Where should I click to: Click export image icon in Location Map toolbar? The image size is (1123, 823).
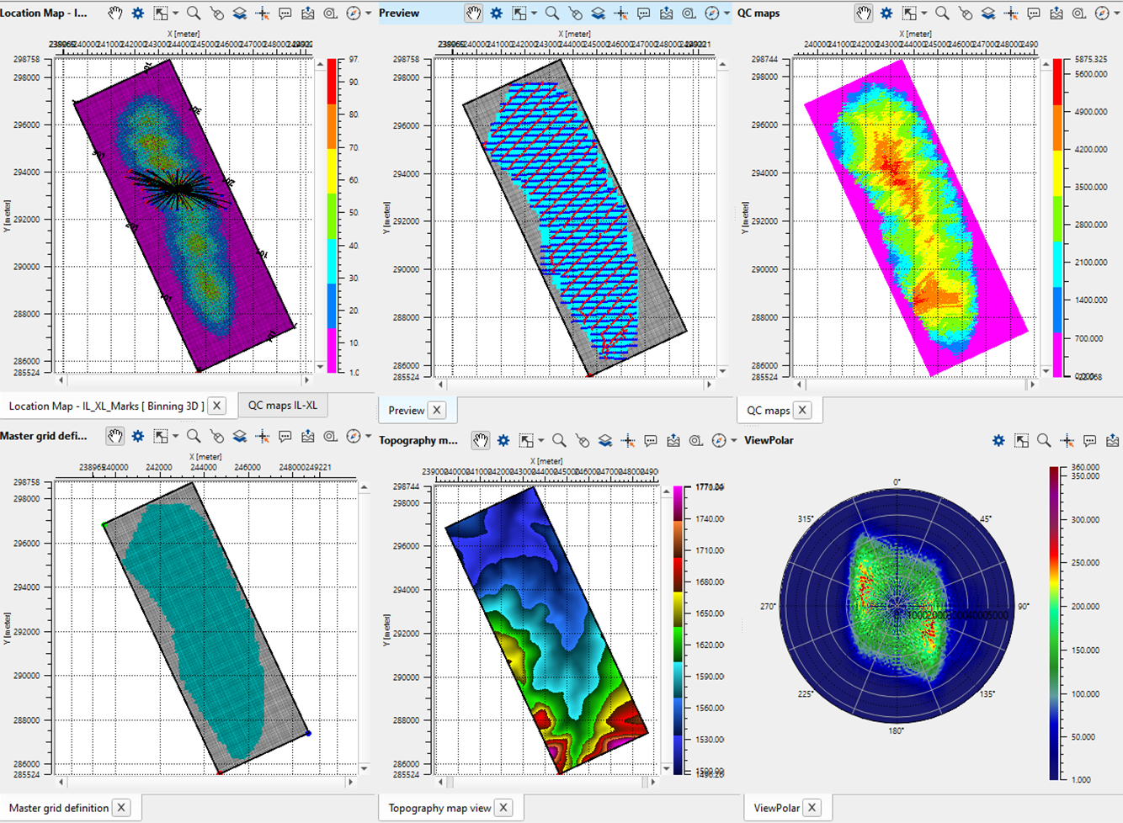point(308,13)
